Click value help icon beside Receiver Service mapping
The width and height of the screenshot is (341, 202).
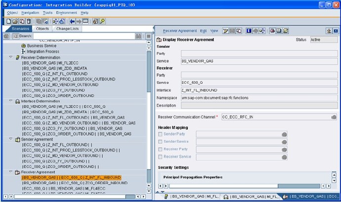click(x=284, y=157)
